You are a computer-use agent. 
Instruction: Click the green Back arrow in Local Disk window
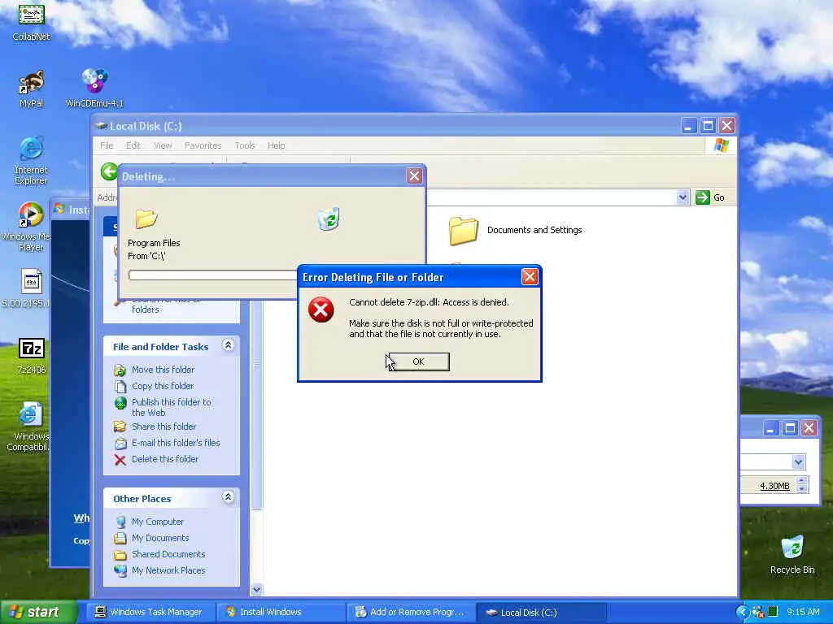pyautogui.click(x=109, y=171)
